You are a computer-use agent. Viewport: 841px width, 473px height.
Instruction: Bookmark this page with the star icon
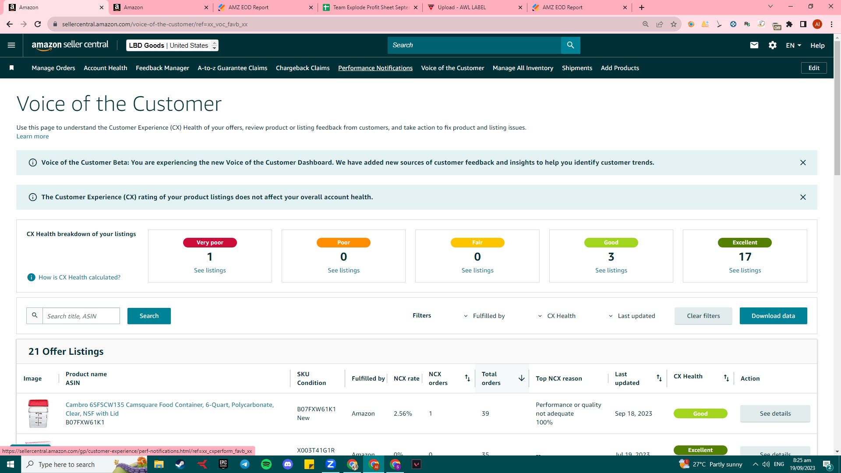coord(674,24)
